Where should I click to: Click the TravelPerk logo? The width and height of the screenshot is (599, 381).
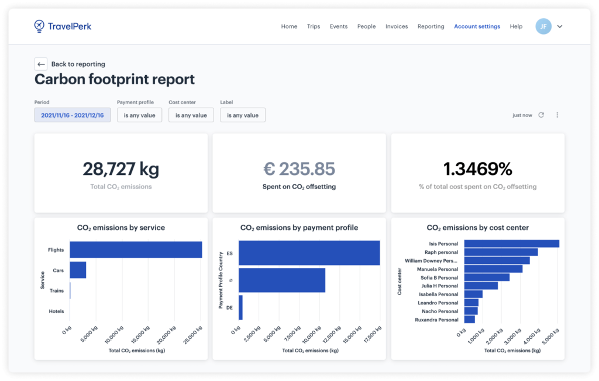tap(63, 26)
